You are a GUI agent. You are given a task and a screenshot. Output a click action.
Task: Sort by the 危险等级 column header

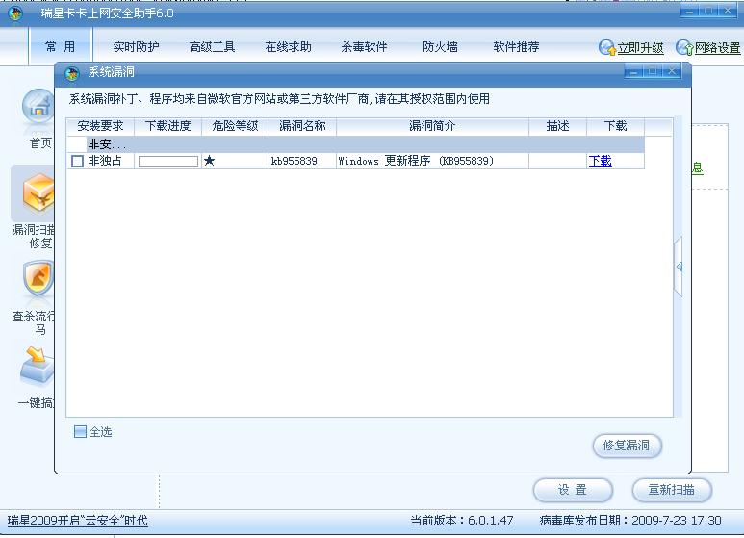(x=236, y=126)
